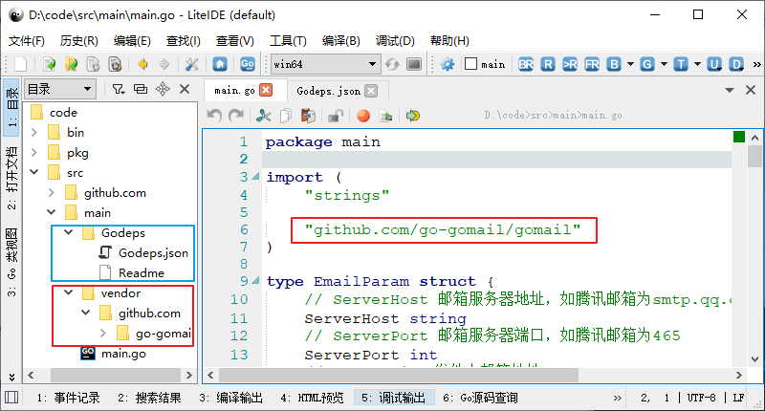
Task: Go back with the yellow left arrow
Action: (x=142, y=64)
